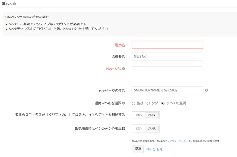Select the タグ radio button
The height and width of the screenshot is (157, 237).
(x=148, y=103)
